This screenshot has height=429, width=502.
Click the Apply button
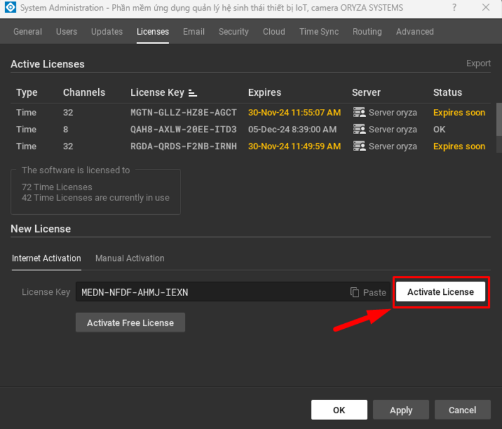[401, 409]
